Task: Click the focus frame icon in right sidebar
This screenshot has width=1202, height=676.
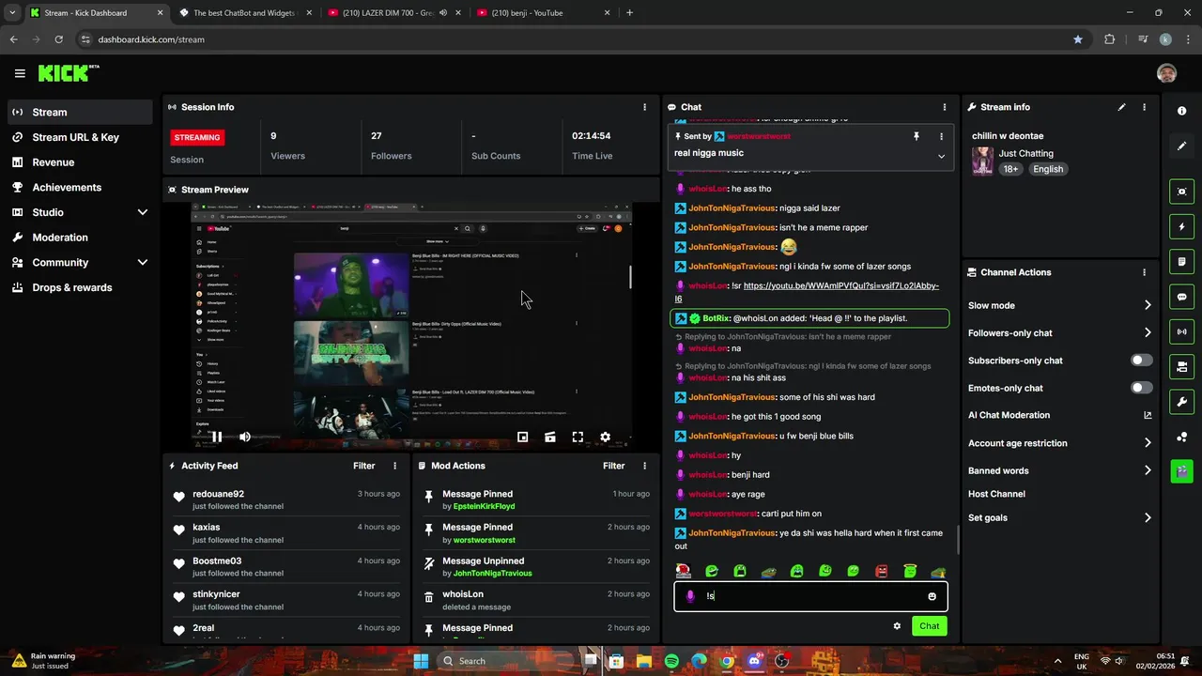Action: tap(1181, 192)
